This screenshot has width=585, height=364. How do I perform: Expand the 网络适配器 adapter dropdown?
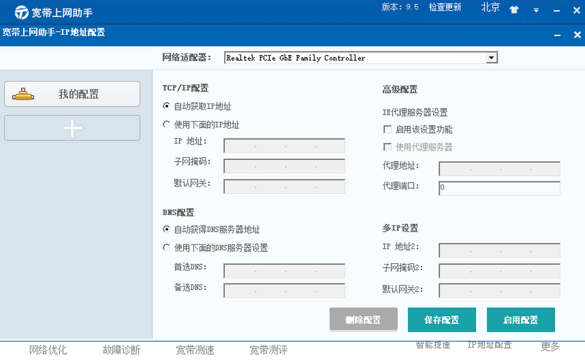coord(492,58)
